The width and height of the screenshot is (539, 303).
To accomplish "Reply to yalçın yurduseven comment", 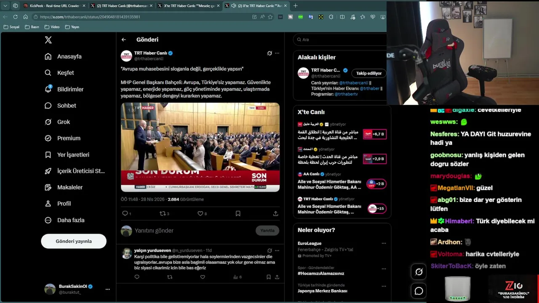I will tap(137, 277).
